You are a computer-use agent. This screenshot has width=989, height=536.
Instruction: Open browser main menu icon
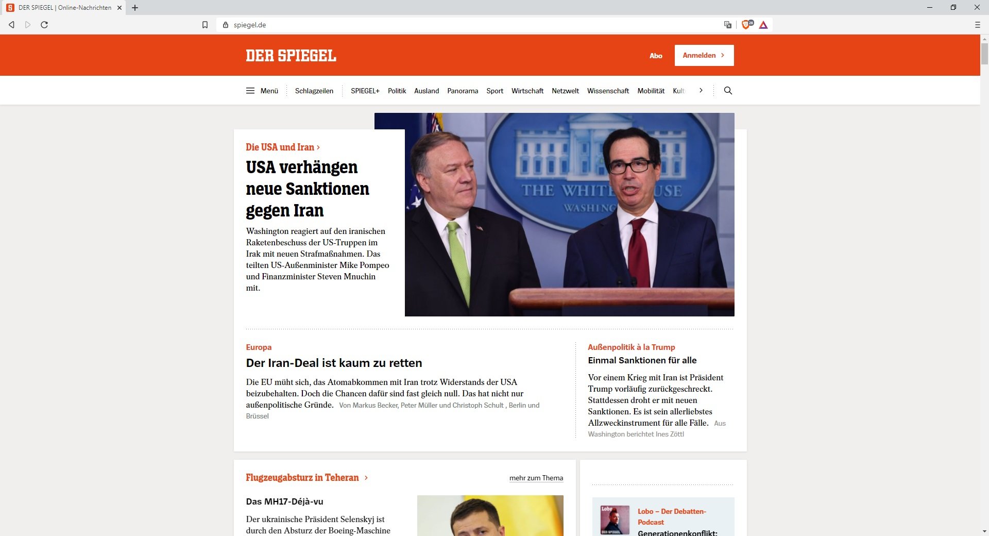tap(977, 25)
